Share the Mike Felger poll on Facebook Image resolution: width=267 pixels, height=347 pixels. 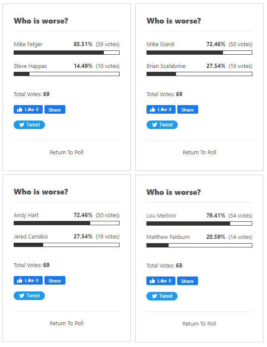click(x=55, y=110)
